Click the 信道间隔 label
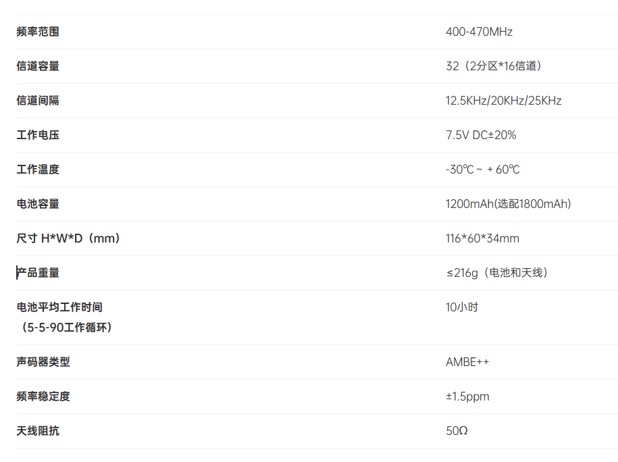Viewport: 618px width, 462px height. click(x=38, y=101)
